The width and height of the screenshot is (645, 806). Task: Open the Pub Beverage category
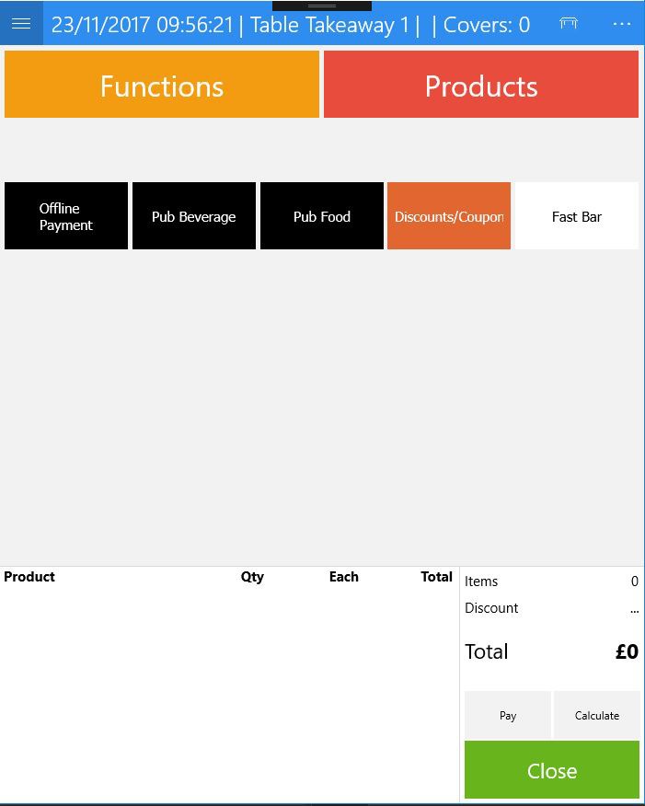(194, 216)
